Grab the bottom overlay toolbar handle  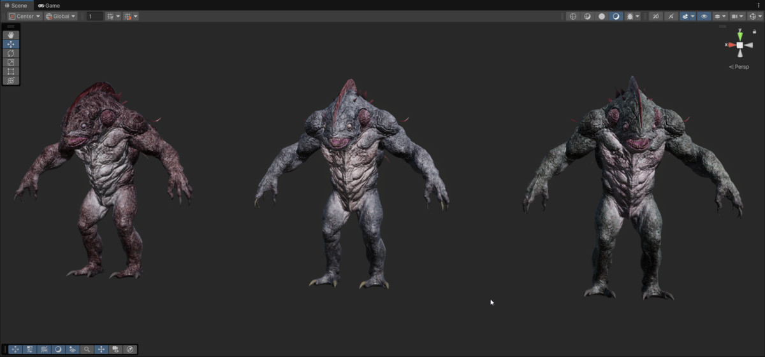(x=5, y=349)
